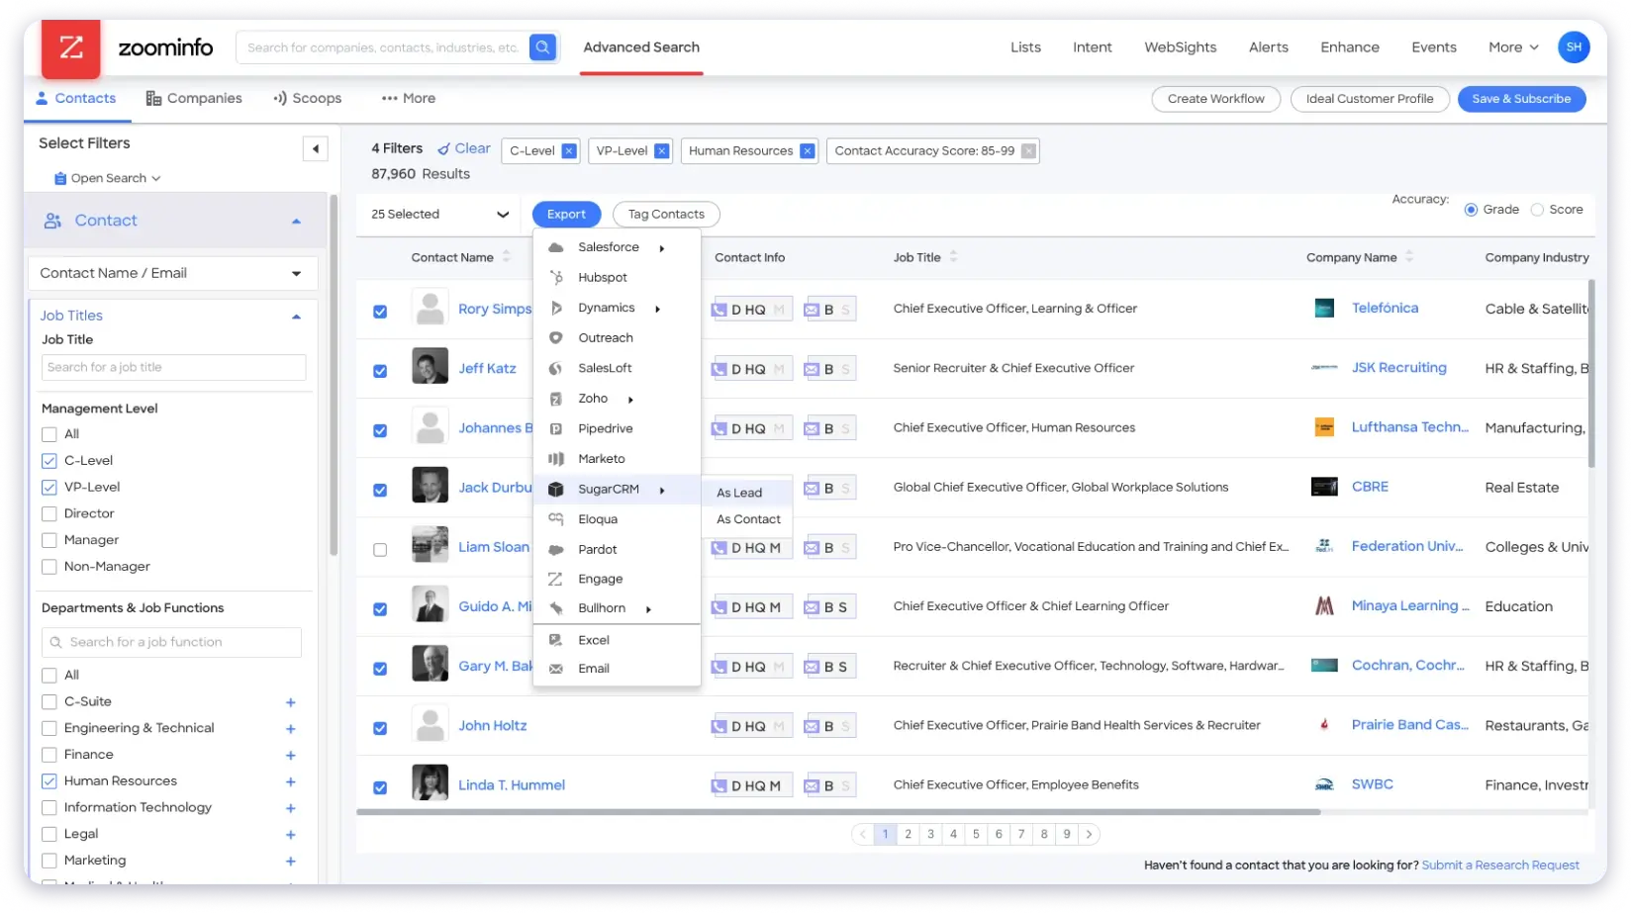Choose Outreach from the export menu
The image size is (1631, 913).
pyautogui.click(x=617, y=338)
